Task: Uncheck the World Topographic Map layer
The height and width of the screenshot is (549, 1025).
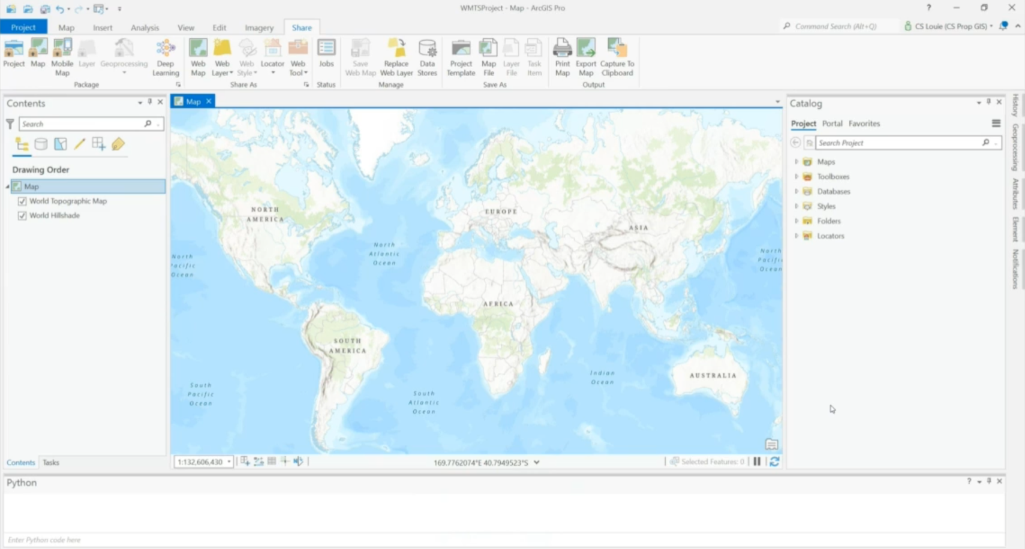Action: (x=22, y=201)
